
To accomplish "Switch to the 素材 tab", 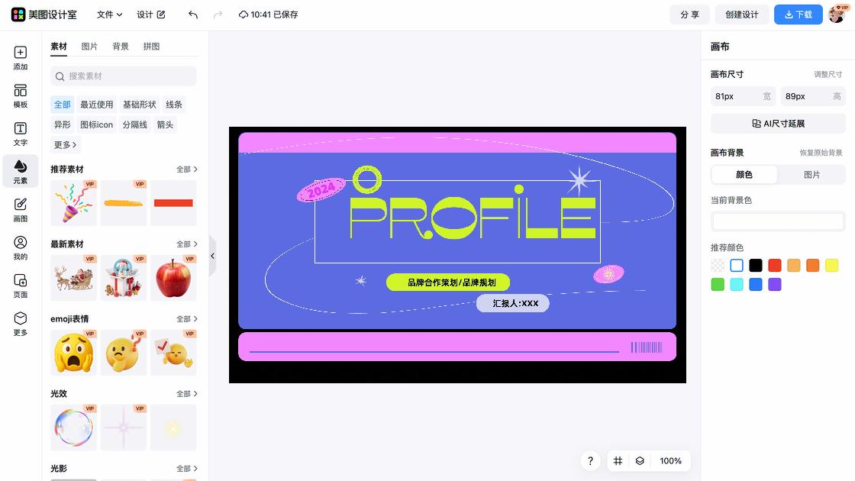I will point(58,47).
